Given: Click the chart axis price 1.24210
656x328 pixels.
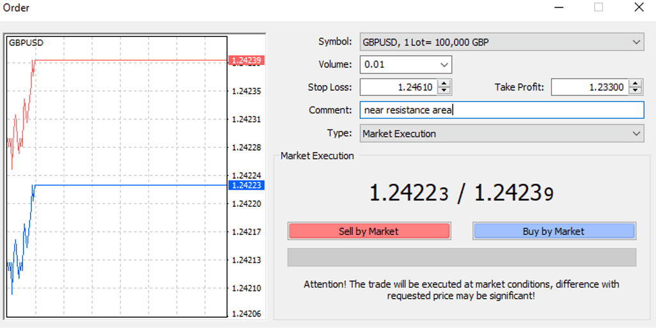Looking at the screenshot, I should tap(246, 288).
